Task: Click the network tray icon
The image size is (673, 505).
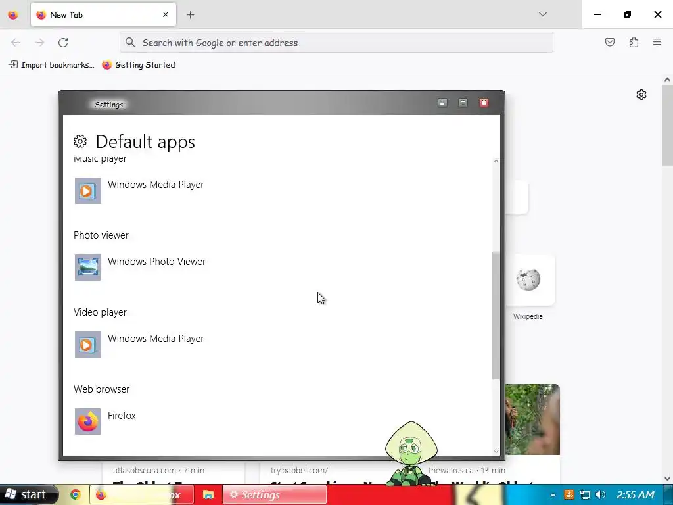Action: [x=584, y=494]
